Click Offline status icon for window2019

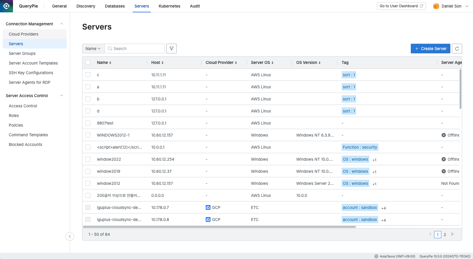tap(444, 171)
